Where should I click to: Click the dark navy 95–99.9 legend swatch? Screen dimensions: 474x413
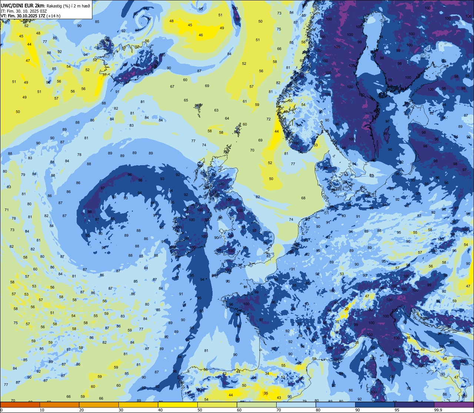pyautogui.click(x=414, y=405)
